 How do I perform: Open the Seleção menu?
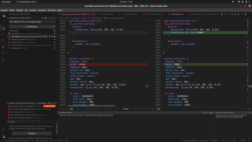[19, 10]
